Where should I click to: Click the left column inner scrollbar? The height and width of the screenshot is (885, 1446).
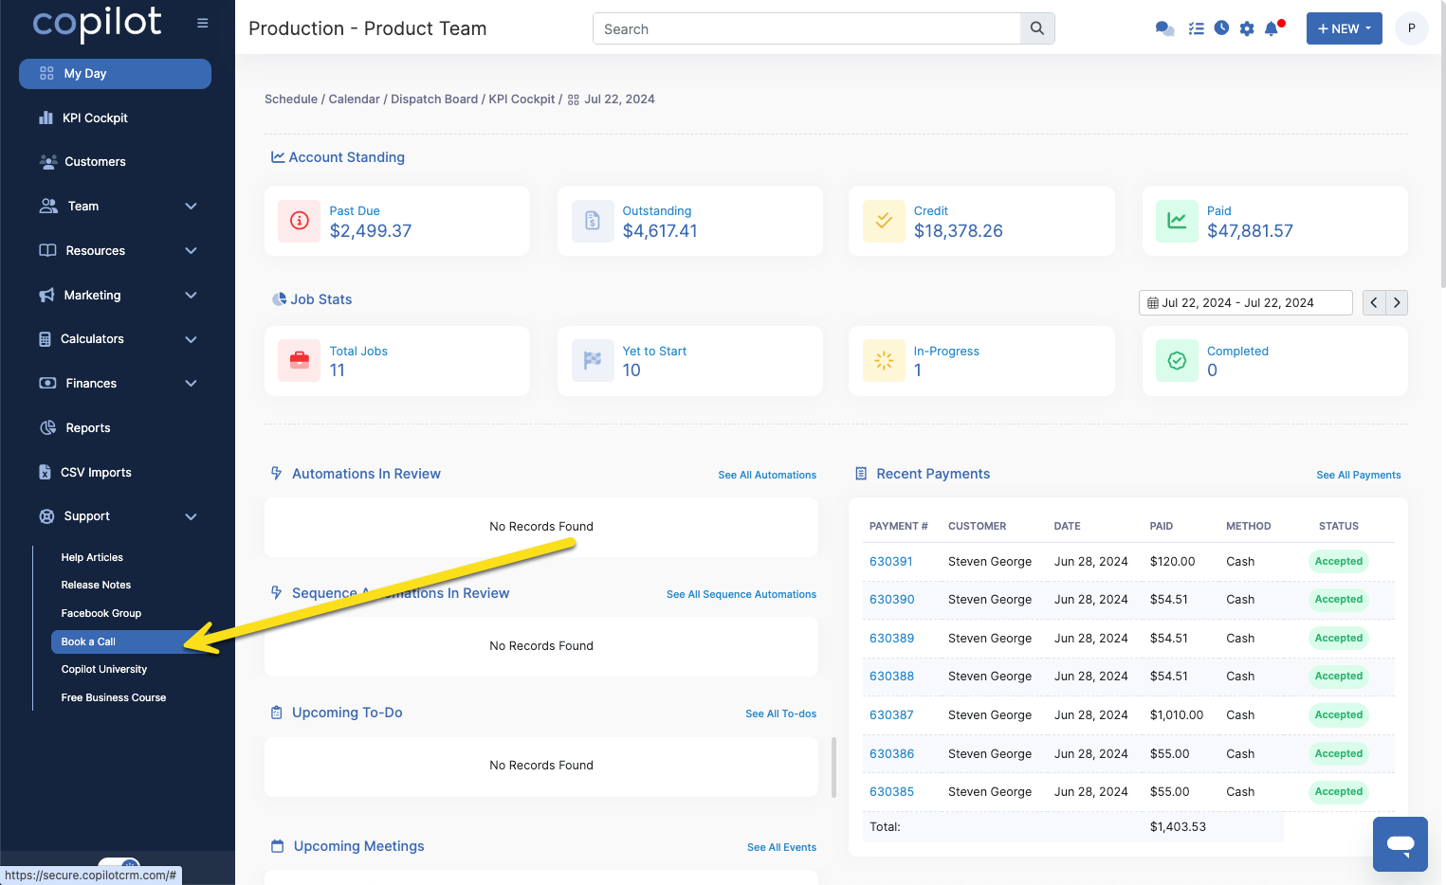coord(834,768)
